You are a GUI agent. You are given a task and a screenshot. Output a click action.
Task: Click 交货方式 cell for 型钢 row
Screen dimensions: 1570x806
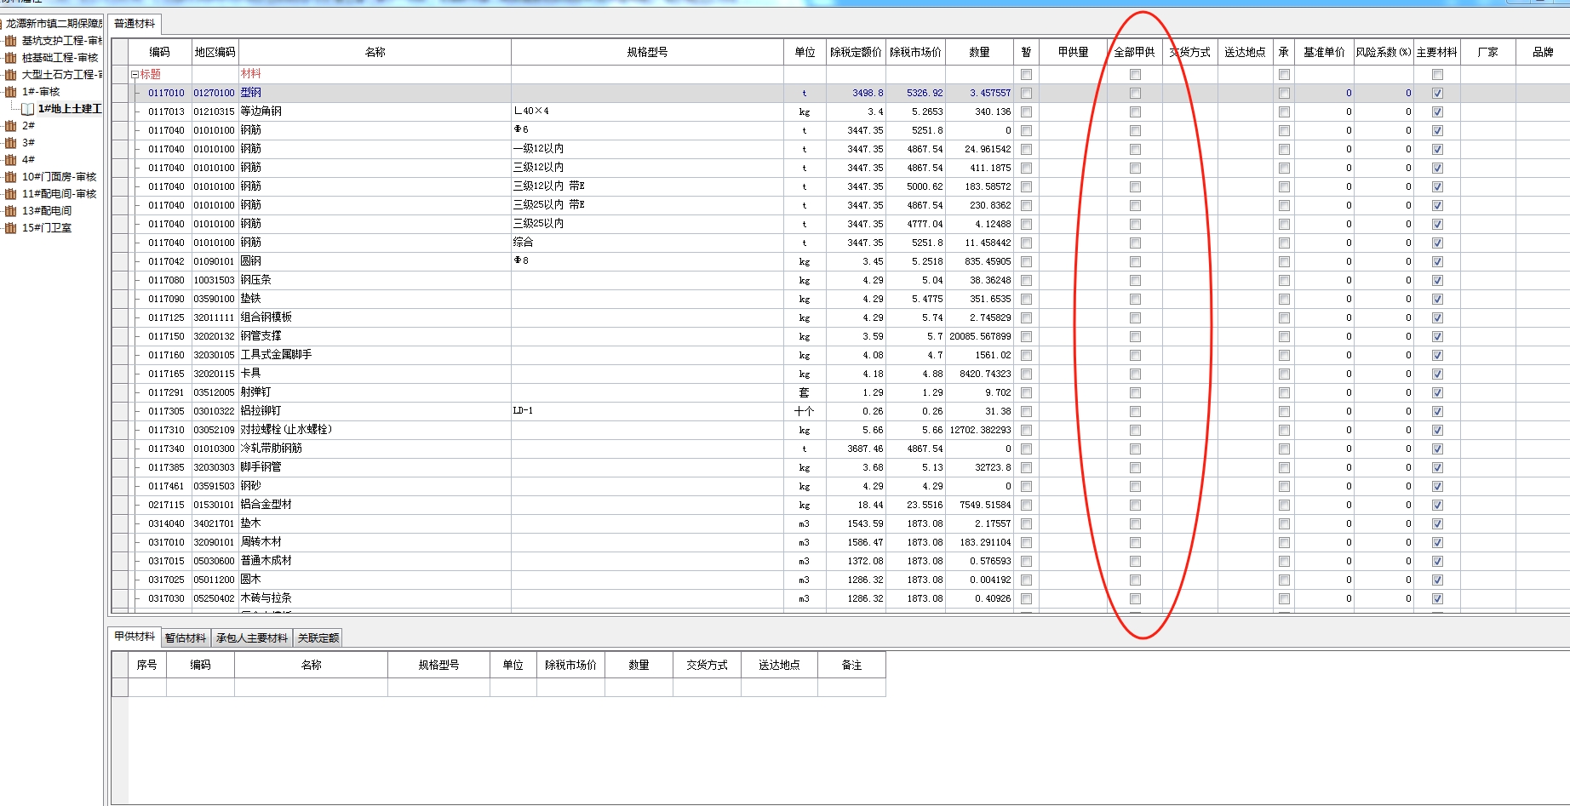[1190, 94]
